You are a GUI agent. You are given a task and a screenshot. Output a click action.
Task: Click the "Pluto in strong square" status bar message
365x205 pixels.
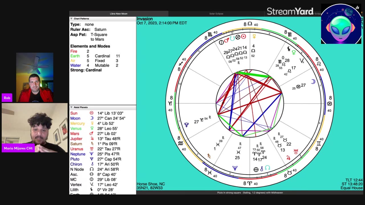(x=250, y=193)
